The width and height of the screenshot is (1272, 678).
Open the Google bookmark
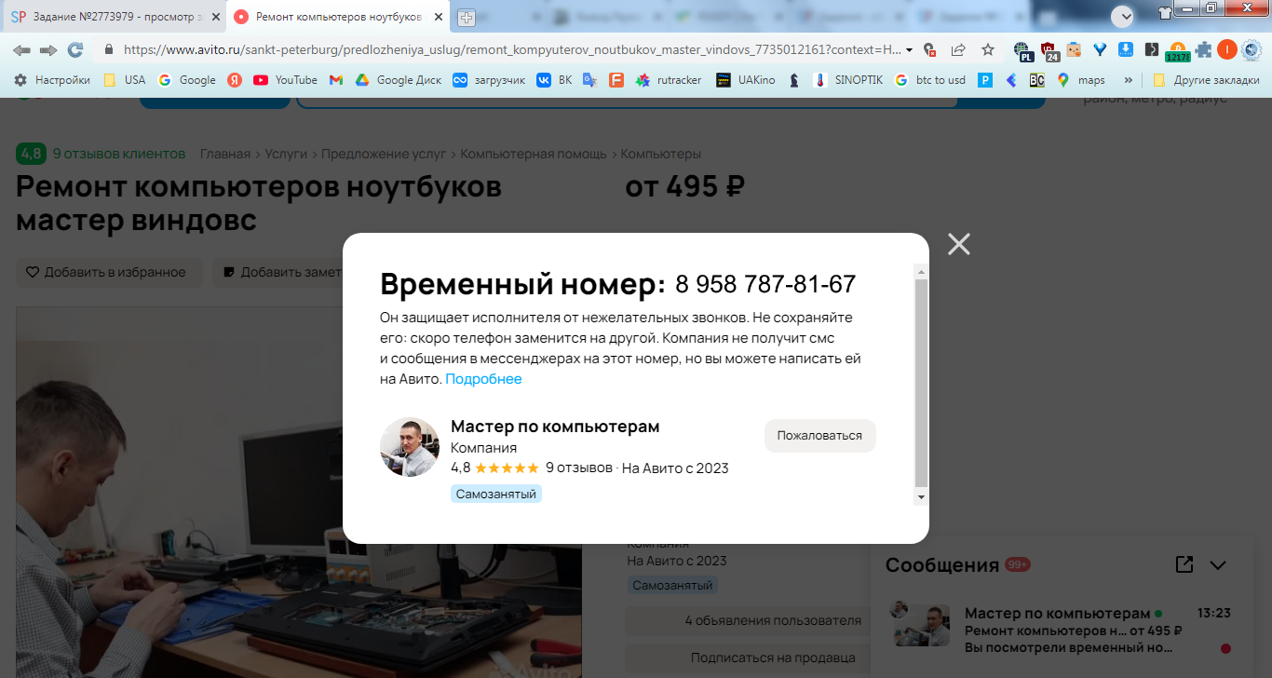(187, 80)
